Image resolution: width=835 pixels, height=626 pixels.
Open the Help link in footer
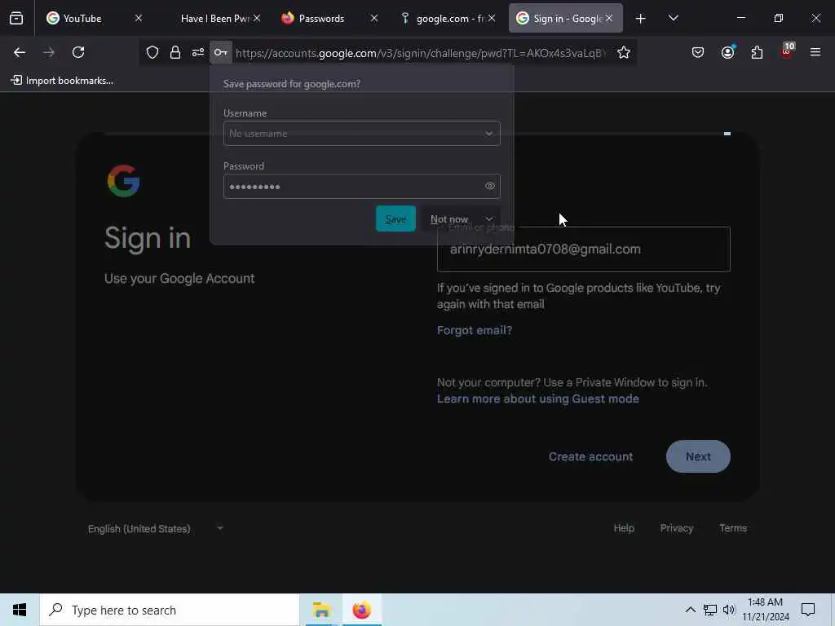click(624, 528)
